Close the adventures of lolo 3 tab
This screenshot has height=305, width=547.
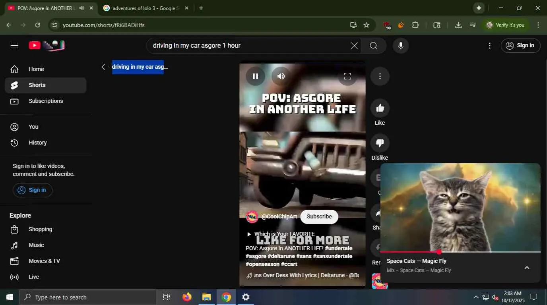[186, 8]
